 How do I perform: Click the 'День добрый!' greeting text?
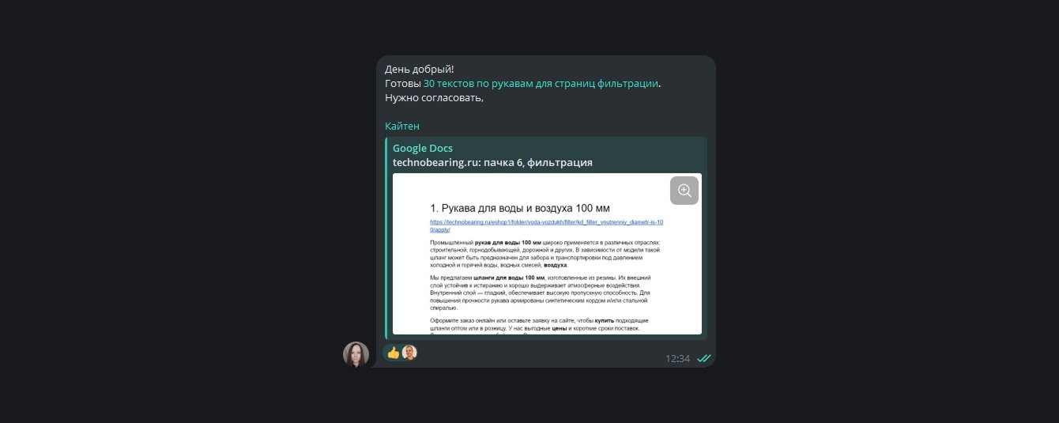pos(420,70)
